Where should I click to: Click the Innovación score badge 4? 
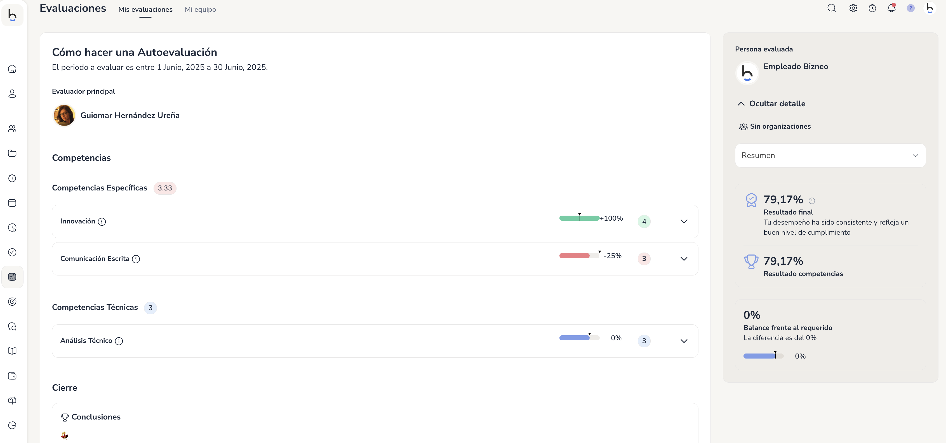coord(644,221)
